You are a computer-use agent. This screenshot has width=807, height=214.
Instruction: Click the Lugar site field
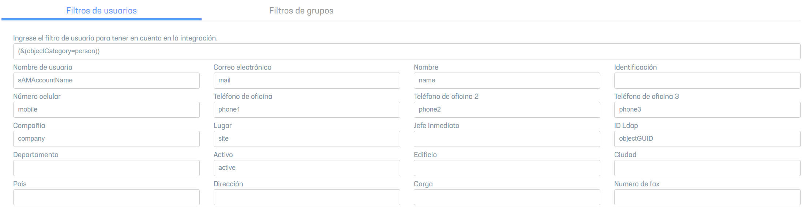pyautogui.click(x=307, y=139)
